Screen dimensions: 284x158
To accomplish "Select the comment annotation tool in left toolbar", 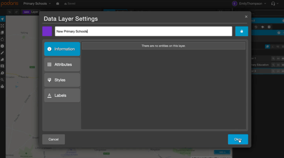I will [3, 66].
